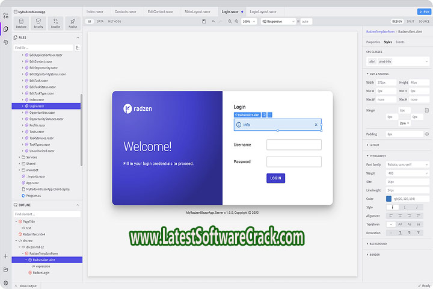Open the Events tab

(x=400, y=42)
